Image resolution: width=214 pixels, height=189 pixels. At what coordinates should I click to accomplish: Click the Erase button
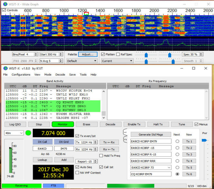click(86, 124)
